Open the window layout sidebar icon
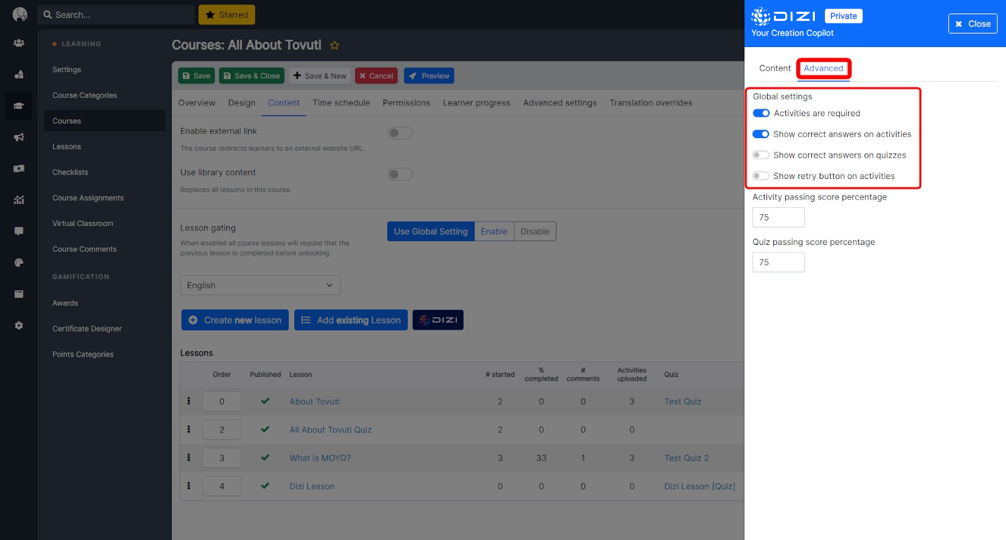Screen dimensions: 1006x540 [x=19, y=294]
